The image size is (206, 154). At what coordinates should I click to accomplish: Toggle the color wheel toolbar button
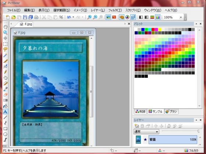127,17
